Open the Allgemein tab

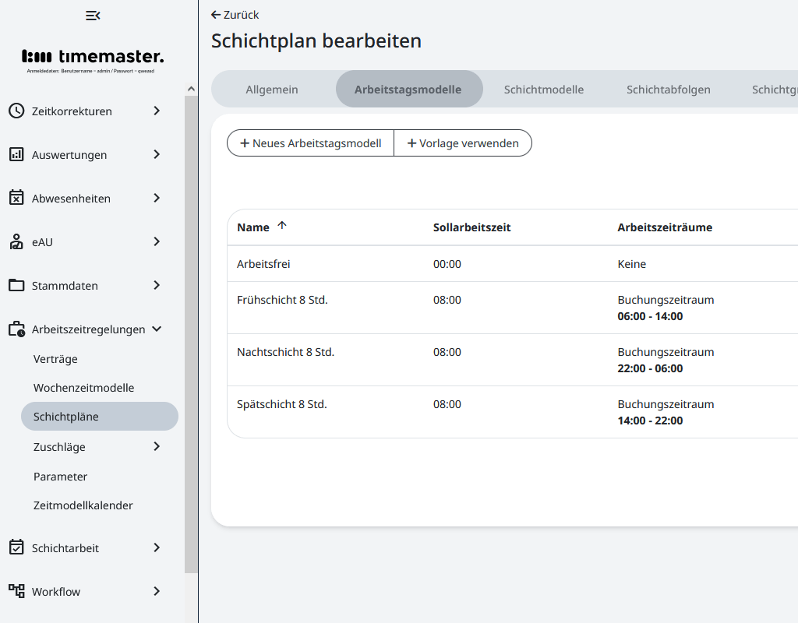click(x=272, y=90)
